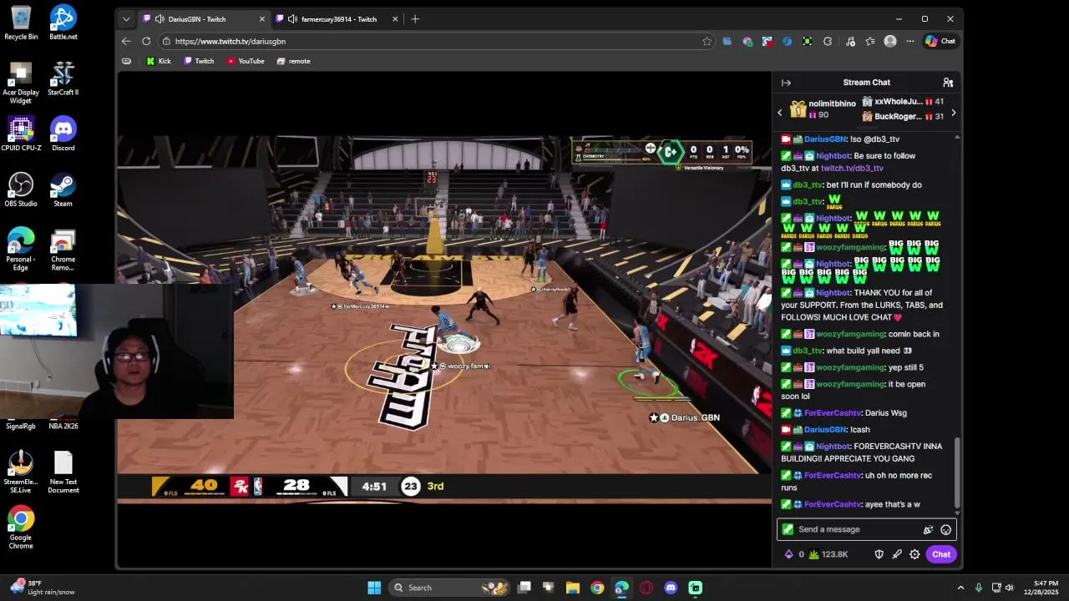Viewport: 1069px width, 601px height.
Task: Open NBA 2K26 desktop shortcut
Action: 63,426
